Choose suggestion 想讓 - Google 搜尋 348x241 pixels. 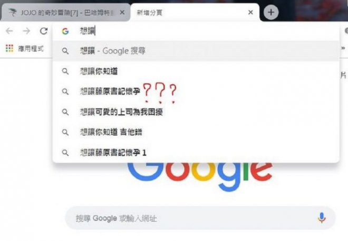click(196, 51)
